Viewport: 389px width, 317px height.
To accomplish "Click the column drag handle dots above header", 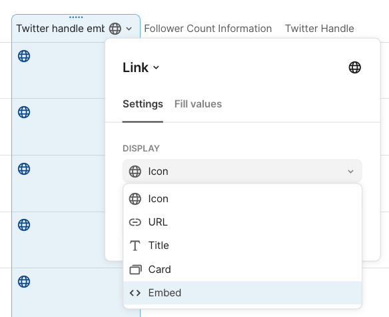I will coord(76,17).
